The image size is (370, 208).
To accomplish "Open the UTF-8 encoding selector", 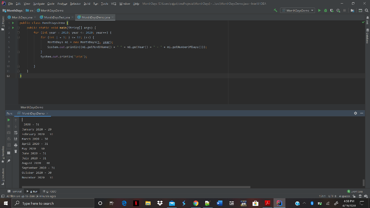I will point(332,196).
